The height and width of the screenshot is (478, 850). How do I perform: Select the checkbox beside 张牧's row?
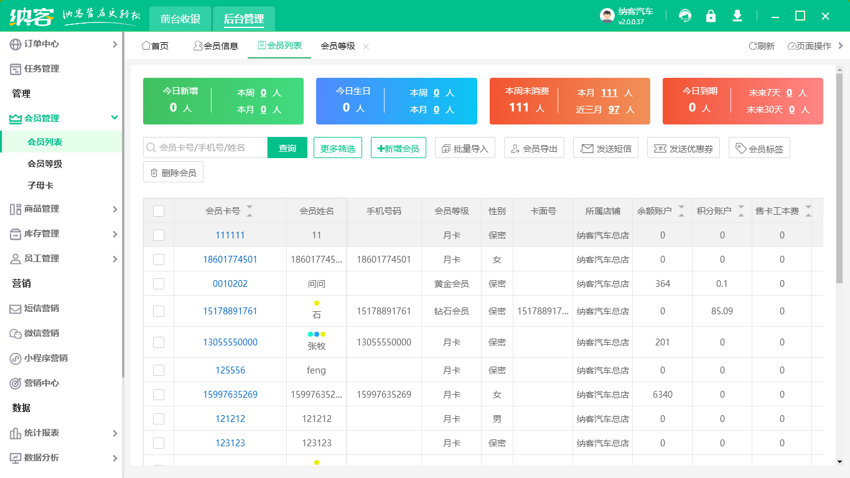tap(158, 342)
